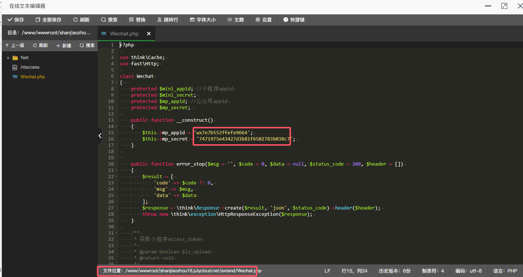Click the Save (保存) toolbar button
Viewport: 523px width, 277px height.
click(x=15, y=20)
